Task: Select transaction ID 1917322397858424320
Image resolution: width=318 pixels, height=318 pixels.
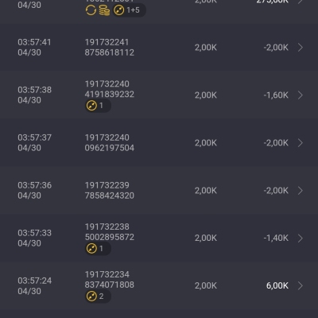Action: [x=110, y=191]
